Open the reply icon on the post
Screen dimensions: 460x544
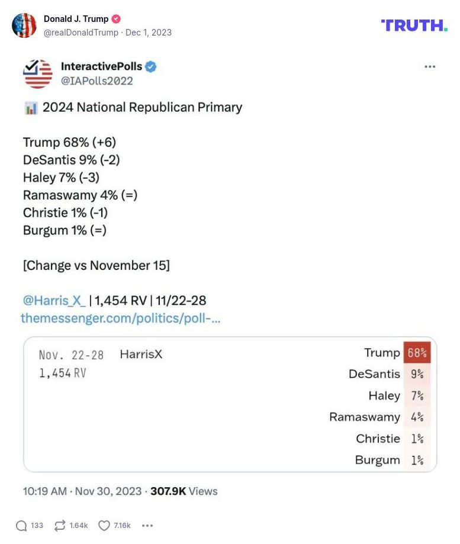(20, 525)
